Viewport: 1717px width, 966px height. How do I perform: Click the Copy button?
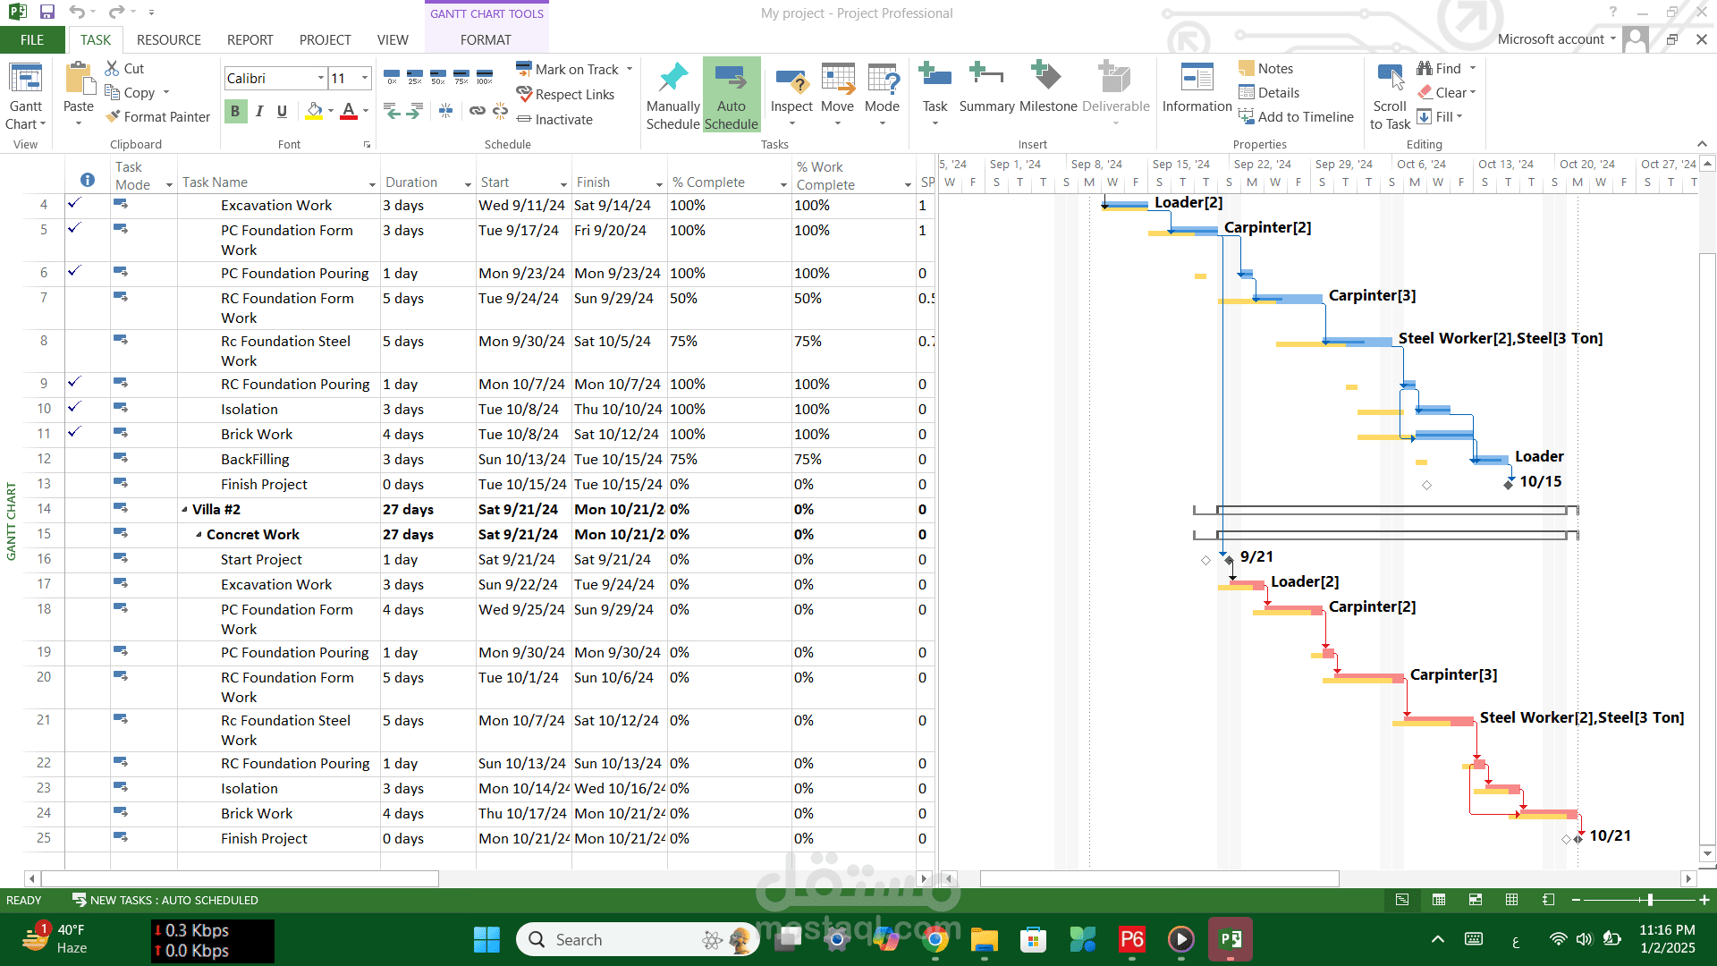point(130,92)
